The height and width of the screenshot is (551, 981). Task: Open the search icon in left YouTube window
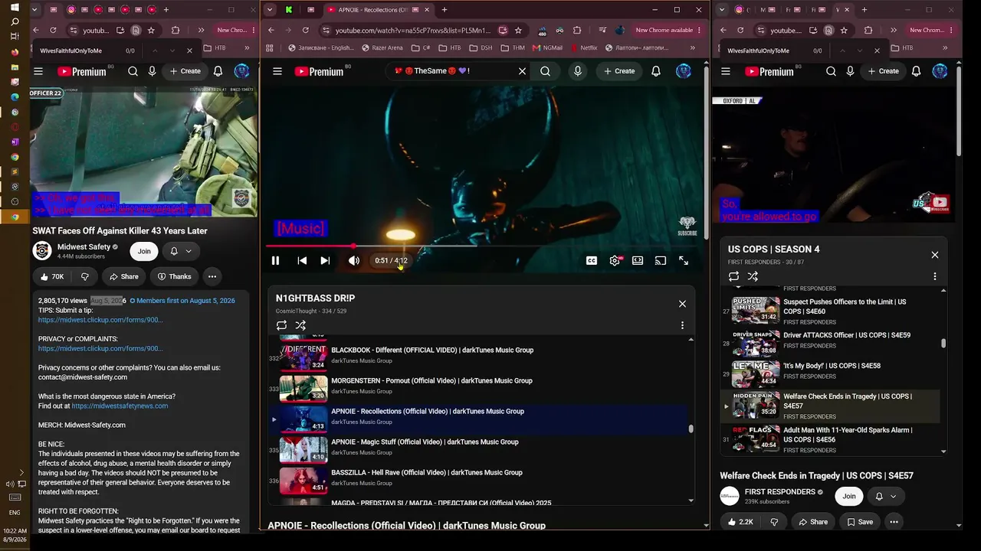coord(133,71)
